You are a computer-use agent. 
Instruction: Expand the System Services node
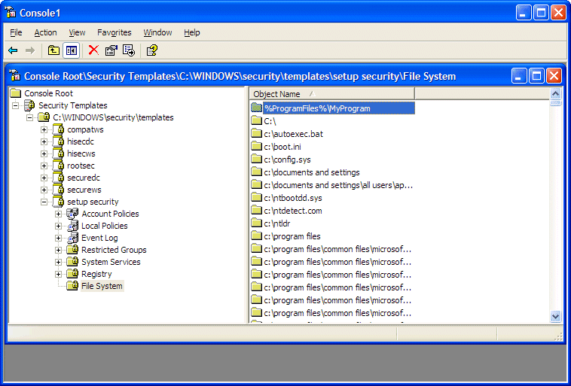click(58, 262)
